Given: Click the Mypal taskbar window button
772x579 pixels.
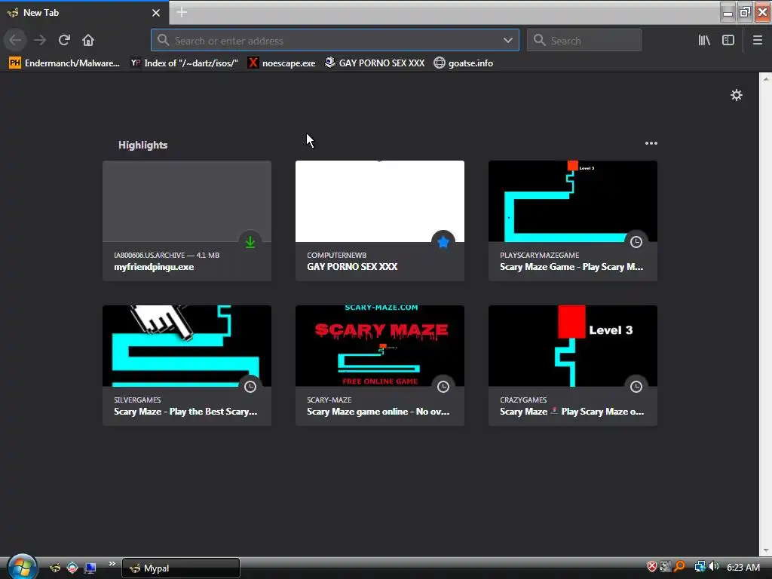Looking at the screenshot, I should [181, 568].
